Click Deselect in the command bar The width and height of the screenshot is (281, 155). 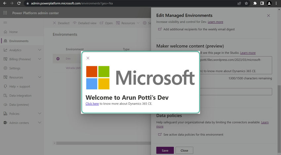point(61,23)
